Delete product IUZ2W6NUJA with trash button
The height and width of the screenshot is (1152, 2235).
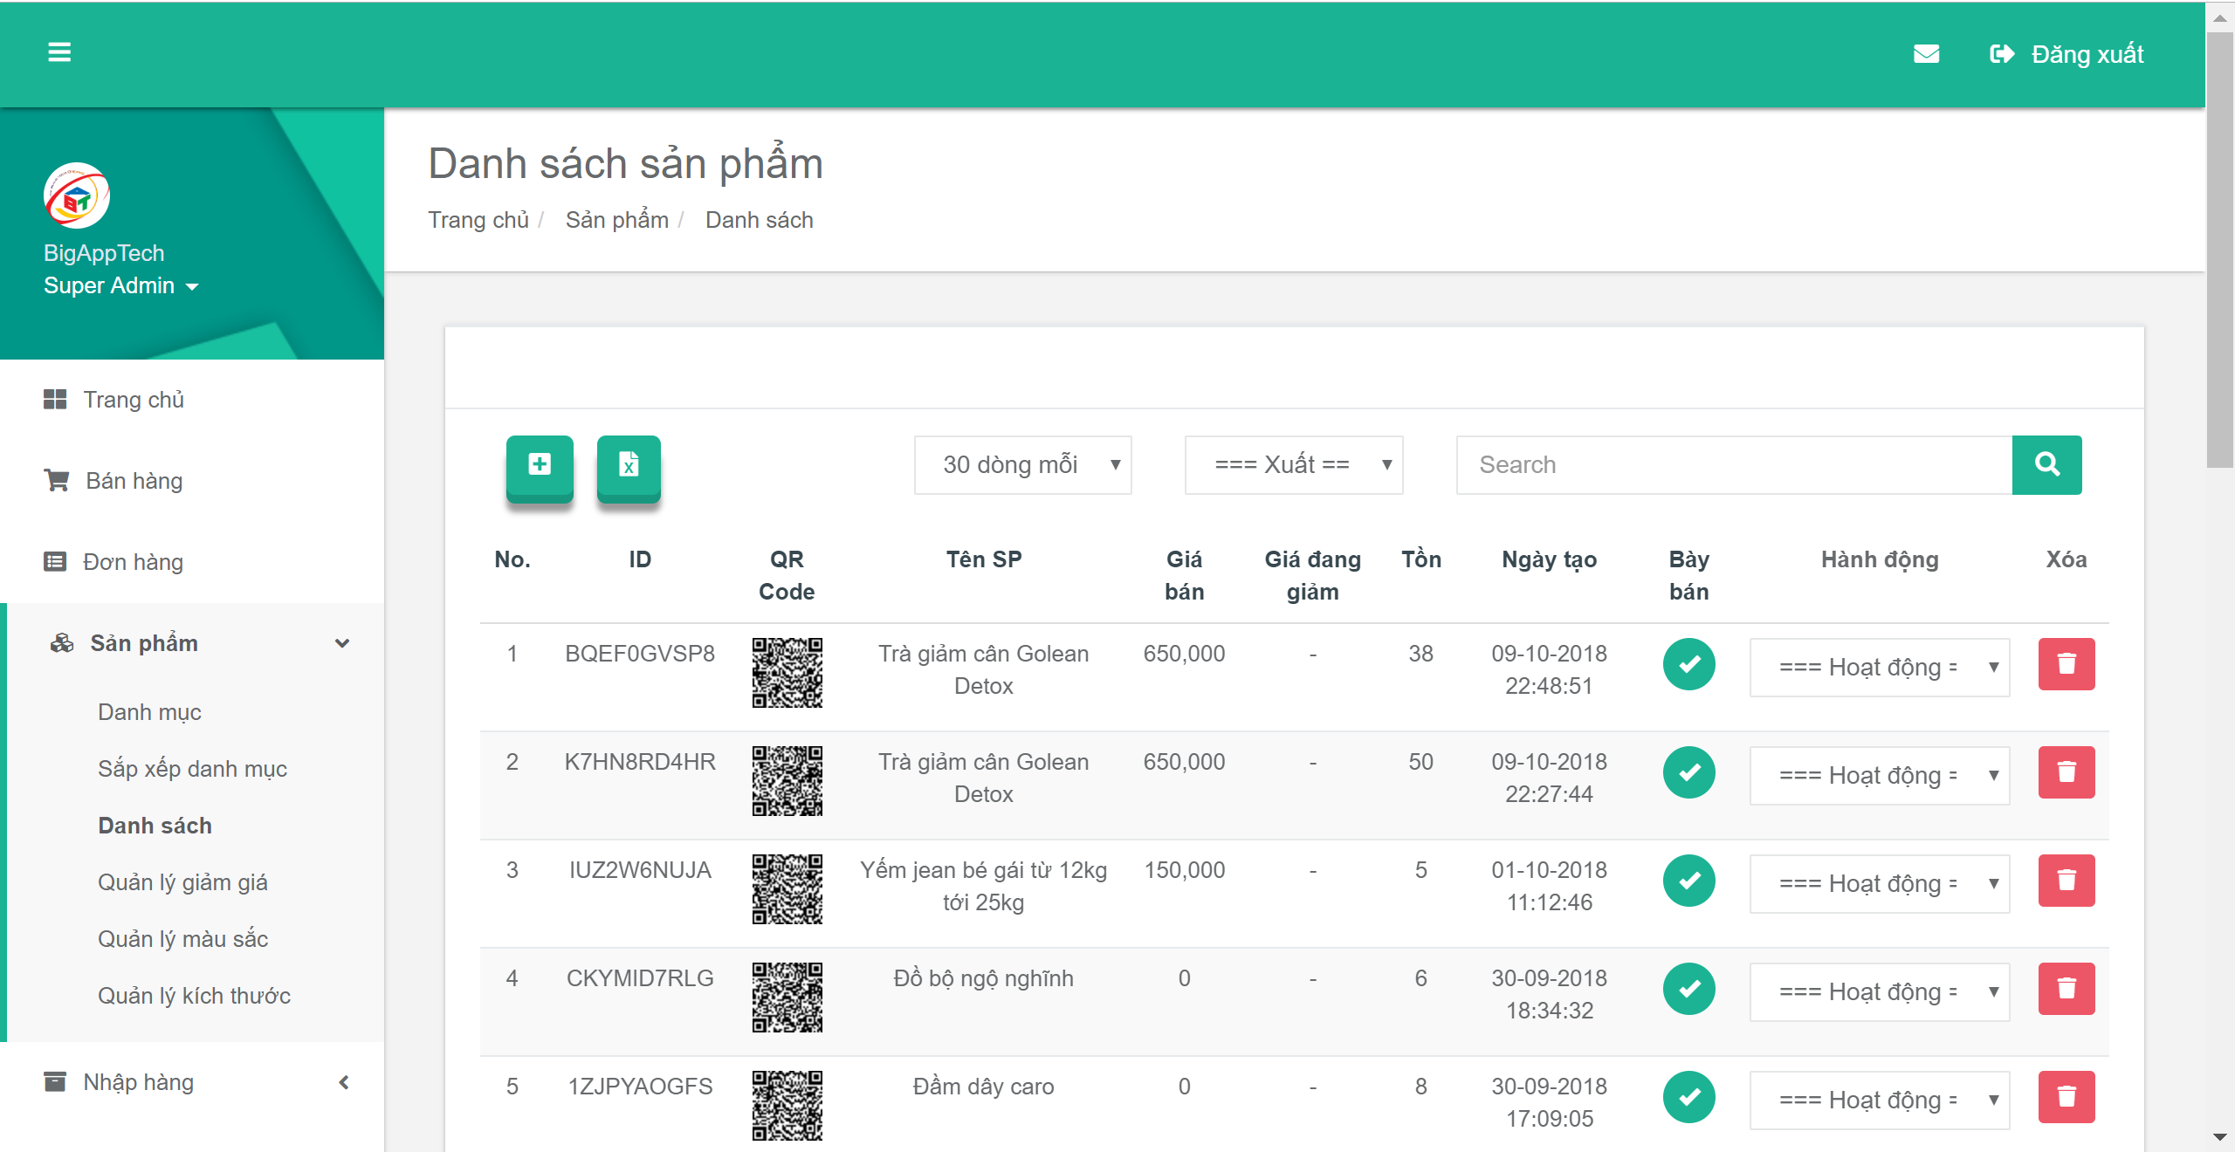(x=2066, y=881)
